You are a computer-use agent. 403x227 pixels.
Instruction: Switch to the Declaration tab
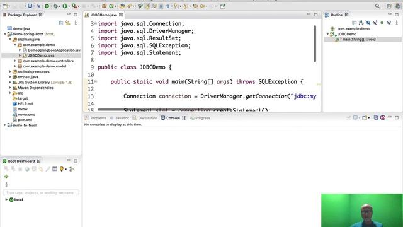coord(145,118)
